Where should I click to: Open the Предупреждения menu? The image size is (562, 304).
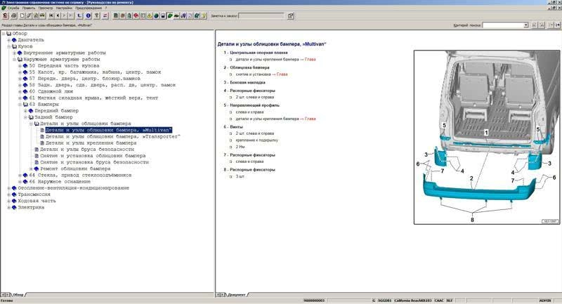pyautogui.click(x=89, y=8)
